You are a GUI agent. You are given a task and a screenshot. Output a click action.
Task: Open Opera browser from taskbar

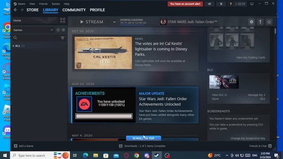(126, 155)
